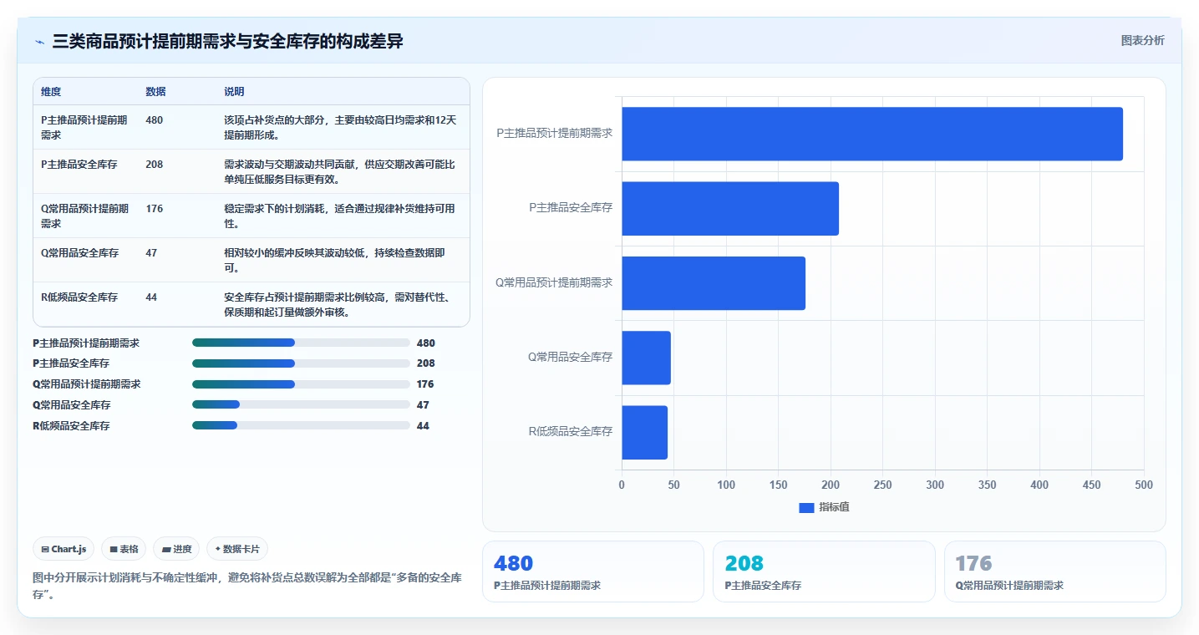
Task: Click the 图表分析 label in header
Action: point(1142,40)
